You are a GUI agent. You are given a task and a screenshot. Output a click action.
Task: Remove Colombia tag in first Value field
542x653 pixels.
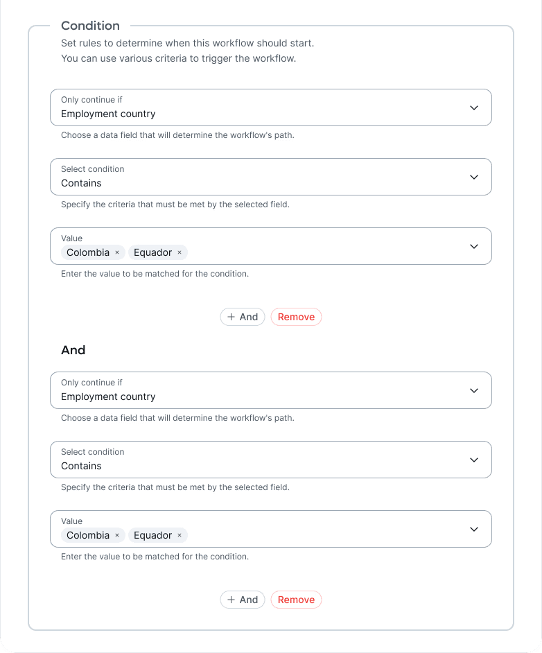point(117,252)
